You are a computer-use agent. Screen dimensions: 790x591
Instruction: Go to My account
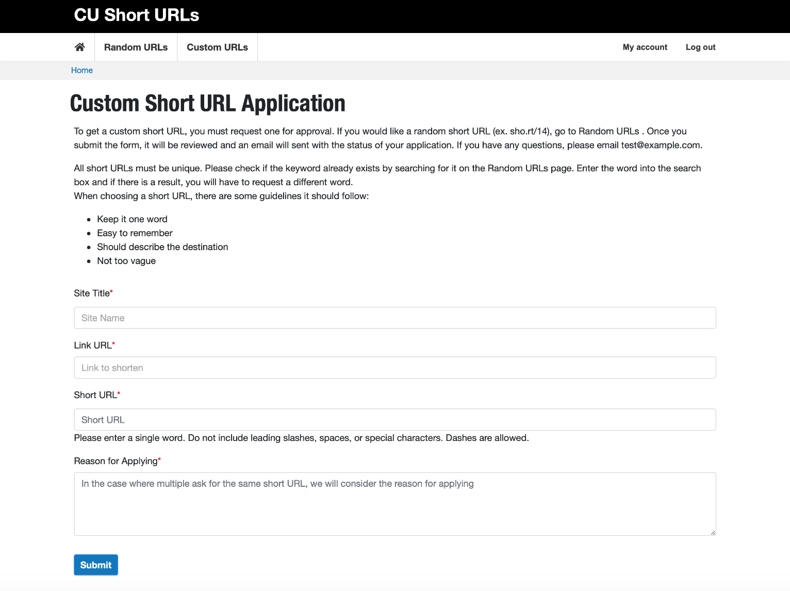pos(645,47)
